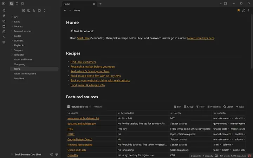Remove ai-ml tag in Hugging Face Datasets row
The width and height of the screenshot is (253, 158).
221,145
